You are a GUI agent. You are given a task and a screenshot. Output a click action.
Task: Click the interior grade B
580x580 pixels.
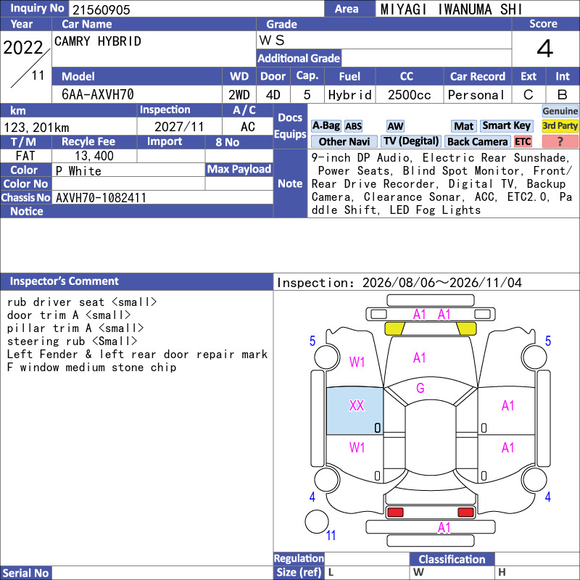[563, 95]
